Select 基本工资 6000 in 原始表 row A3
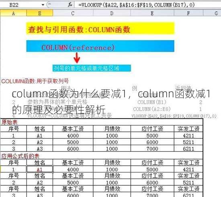This screenshot has width=221, height=197. coord(73,148)
